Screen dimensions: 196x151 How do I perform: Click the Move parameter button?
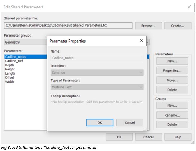(172, 80)
